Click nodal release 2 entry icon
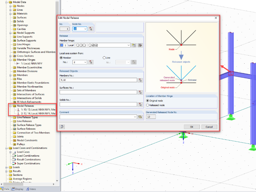Viewport: 256px width, 192px height. tap(18, 114)
